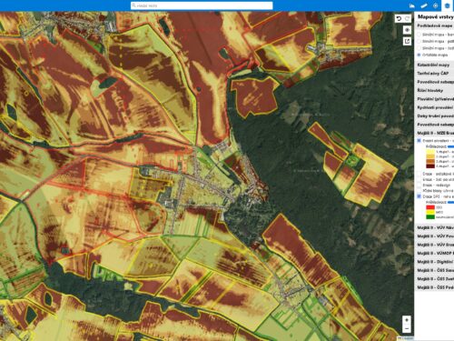Click the place search input field
Screen dimensions: 454x341
[x=202, y=5]
